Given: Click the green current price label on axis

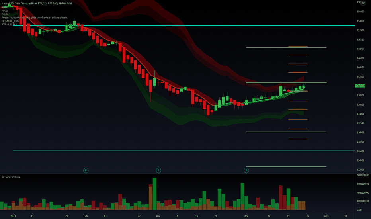Looking at the screenshot, I should (x=360, y=86).
